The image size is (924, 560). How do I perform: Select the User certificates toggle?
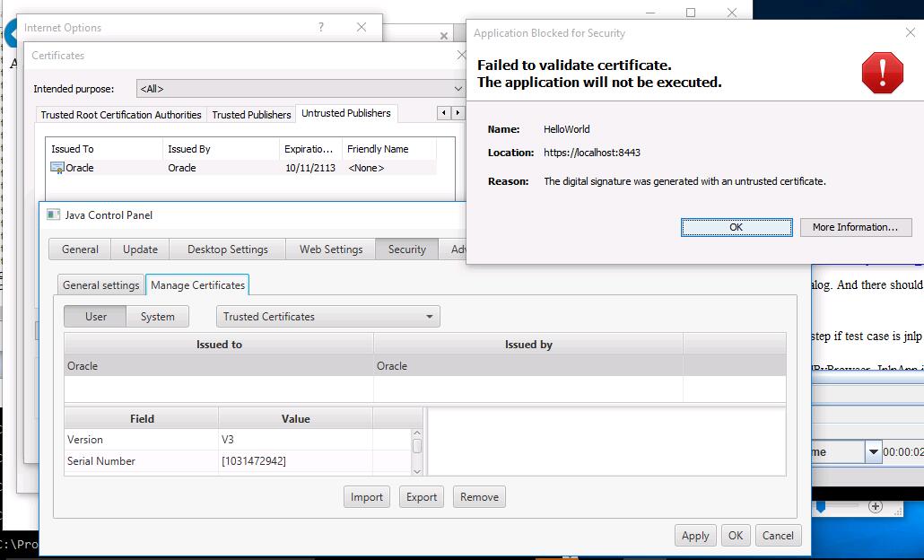click(x=96, y=317)
